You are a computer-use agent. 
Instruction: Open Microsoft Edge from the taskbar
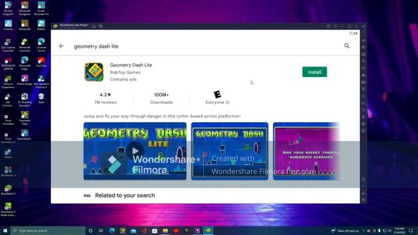point(112,230)
